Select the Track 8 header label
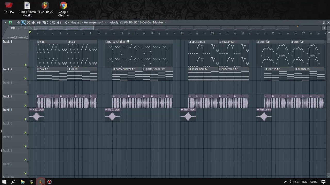 [7, 151]
